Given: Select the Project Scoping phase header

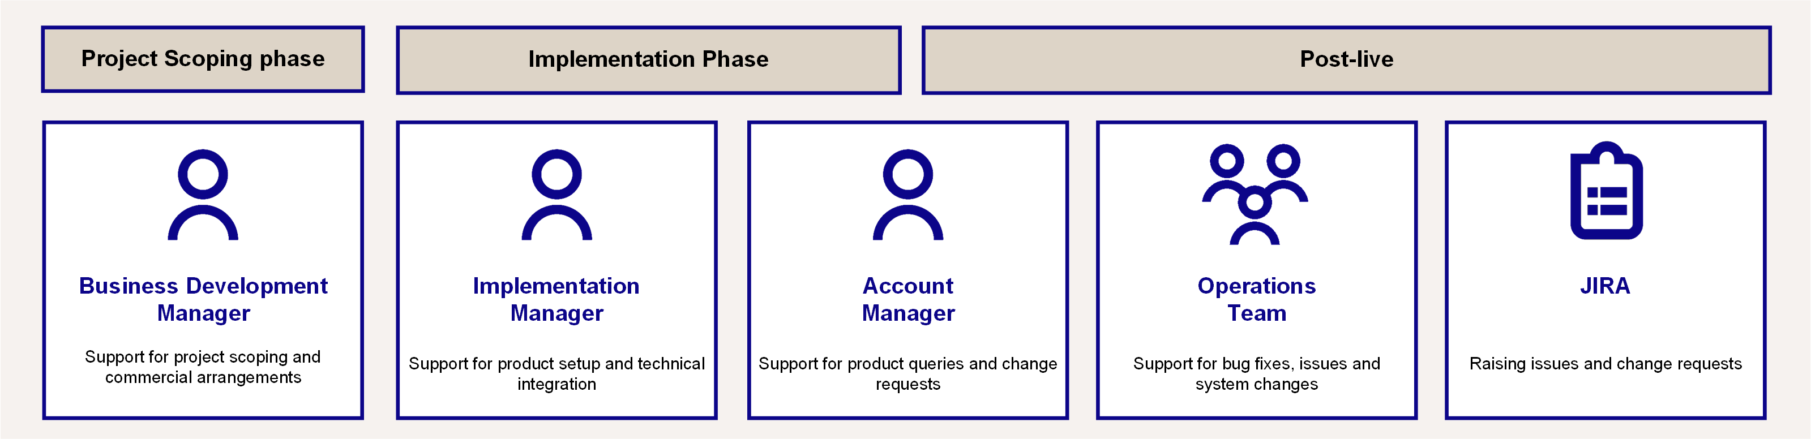Looking at the screenshot, I should pos(203,59).
